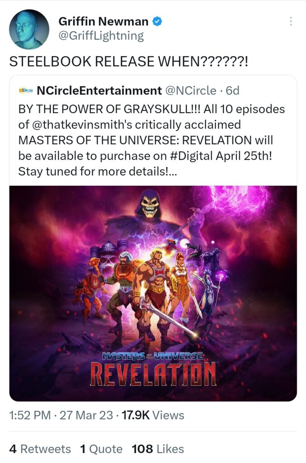This screenshot has height=463, width=306.
Task: Open Griffin Newman's profile avatar
Action: 29,29
